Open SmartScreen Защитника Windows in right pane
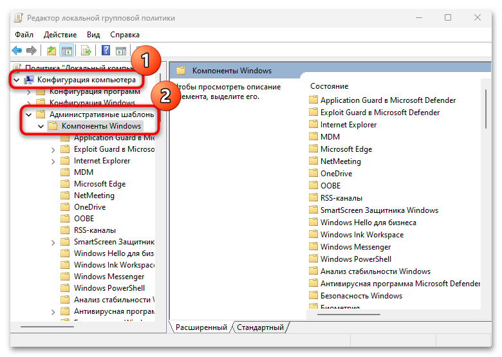 click(379, 210)
